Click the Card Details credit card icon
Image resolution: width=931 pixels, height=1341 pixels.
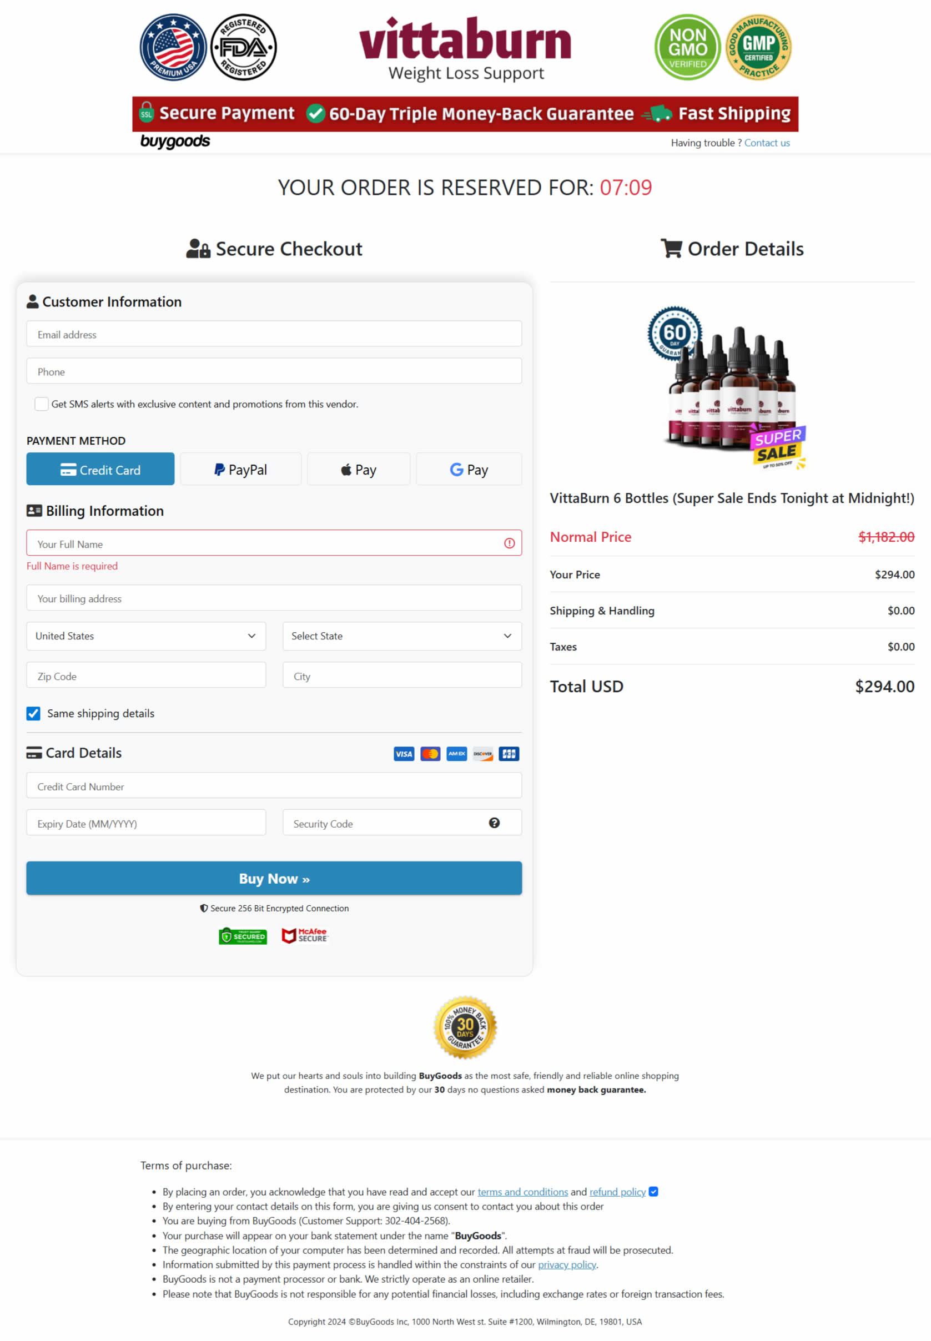tap(34, 753)
